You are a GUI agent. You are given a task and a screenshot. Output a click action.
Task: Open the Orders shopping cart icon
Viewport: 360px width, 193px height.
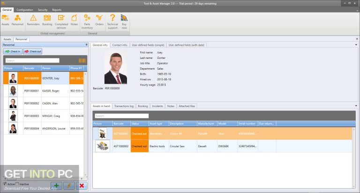click(x=99, y=20)
